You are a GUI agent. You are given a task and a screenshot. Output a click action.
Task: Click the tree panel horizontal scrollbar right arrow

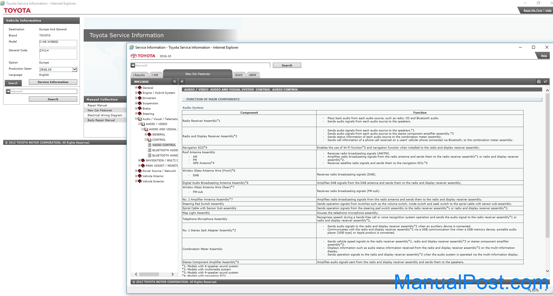[x=173, y=274]
